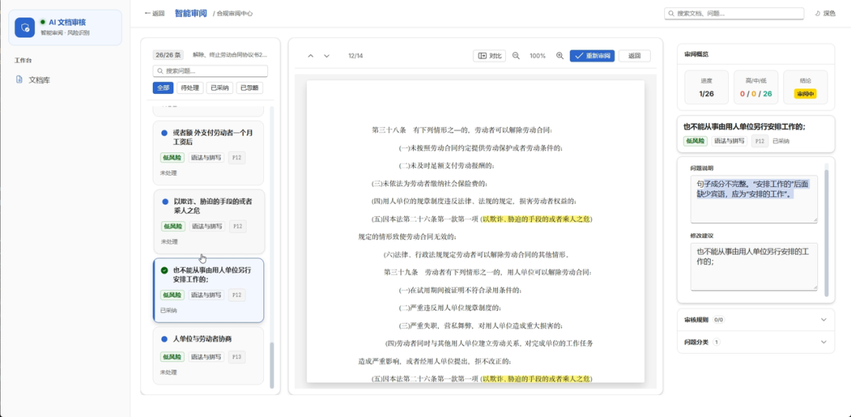The image size is (851, 417).
Task: Click the first highlighted 以欺诈、胁迫 text in document
Action: pyautogui.click(x=537, y=219)
